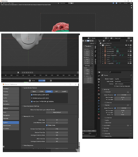
Task: Click the Undo Steps field showing 32
Action: [57, 120]
